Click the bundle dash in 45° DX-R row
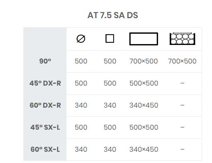This screenshot has width=212, height=163. click(x=182, y=83)
